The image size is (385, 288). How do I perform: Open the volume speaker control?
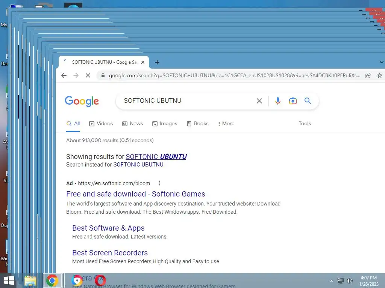click(x=350, y=280)
